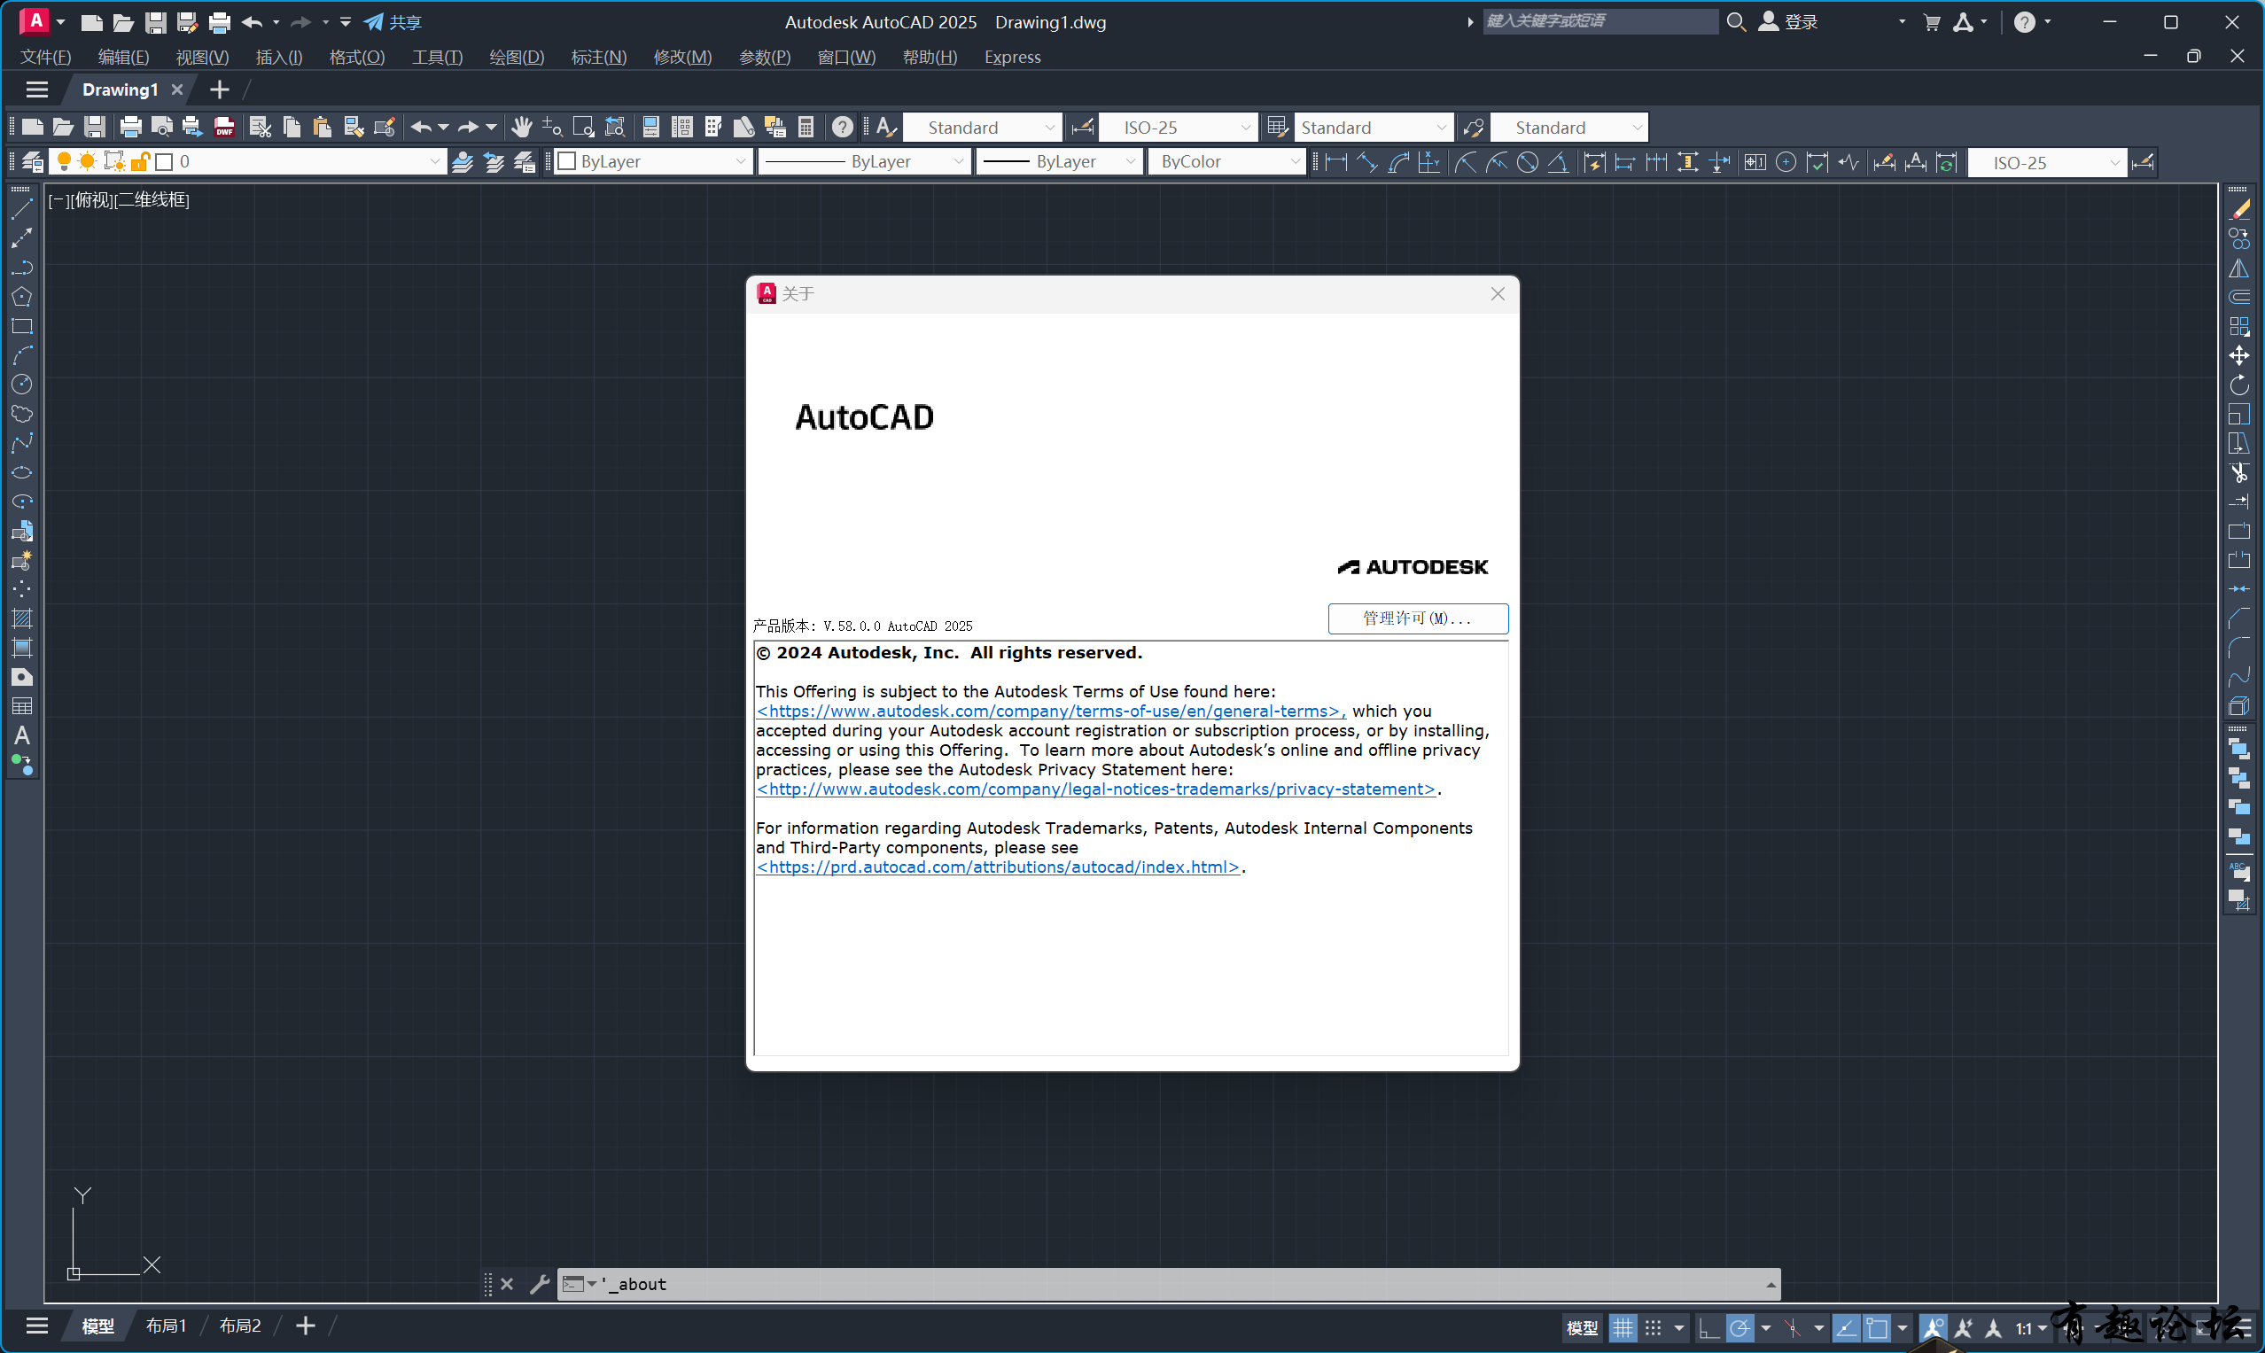Click the keyword search input field
2265x1353 pixels.
point(1600,21)
